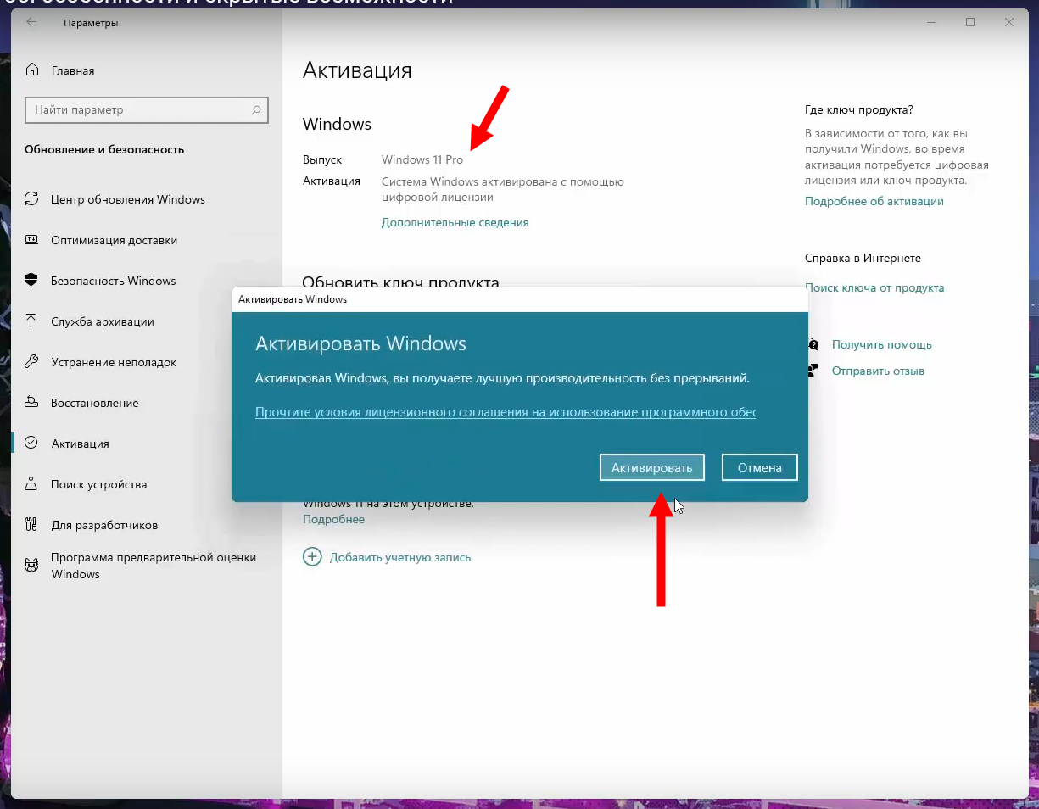Viewport: 1039px width, 809px height.
Task: Click the Справка в Интернете heading
Action: [863, 258]
